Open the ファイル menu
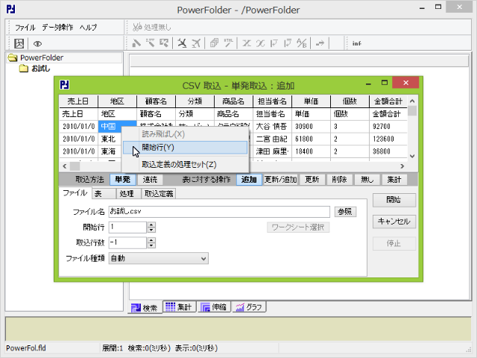This screenshot has height=358, width=477. pyautogui.click(x=25, y=28)
